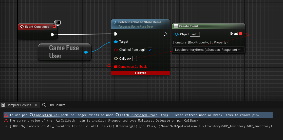The height and width of the screenshot is (140, 283).
Task: Click Fetch Purchased Store Items exec output pin
Action: click(x=165, y=34)
